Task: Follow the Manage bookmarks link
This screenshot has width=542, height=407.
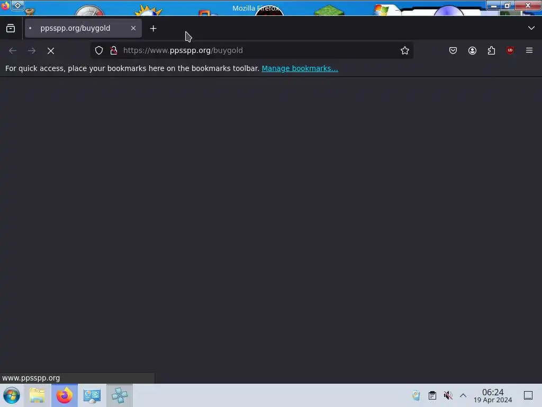Action: [x=300, y=68]
